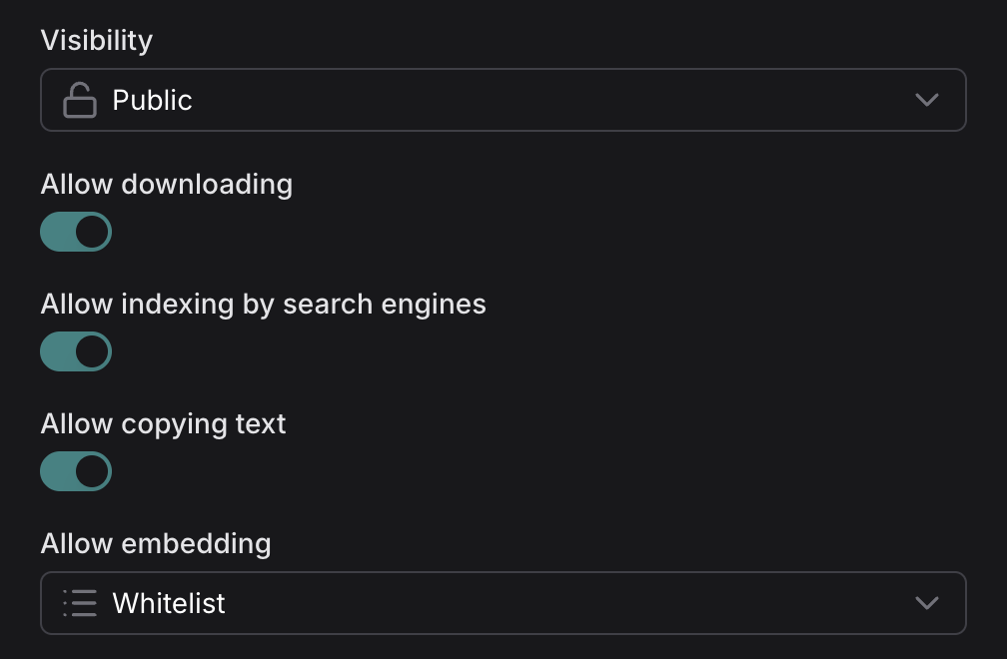
Task: Click the dark knob of the copying text toggle
Action: pyautogui.click(x=92, y=471)
